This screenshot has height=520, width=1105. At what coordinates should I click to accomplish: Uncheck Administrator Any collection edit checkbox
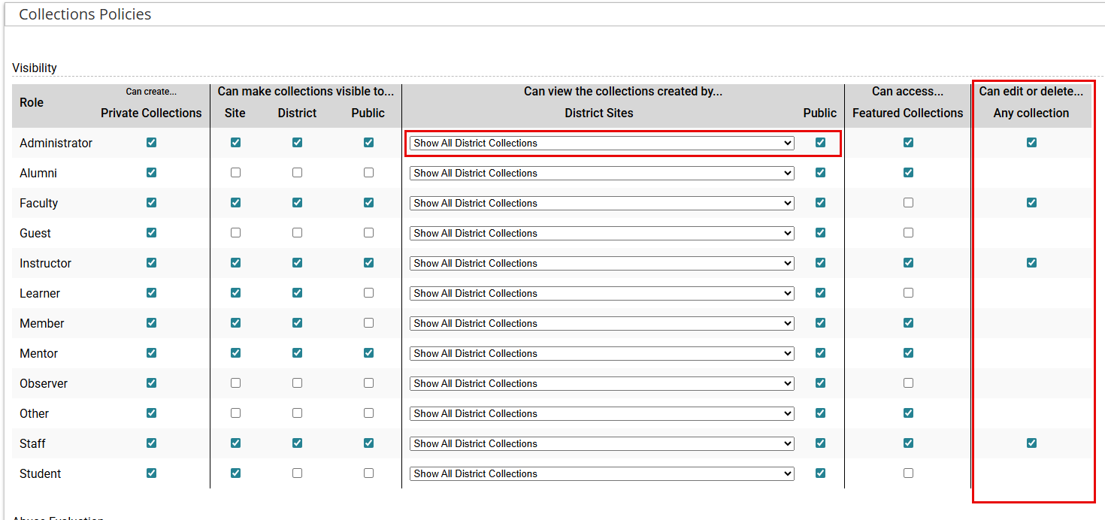[1032, 143]
